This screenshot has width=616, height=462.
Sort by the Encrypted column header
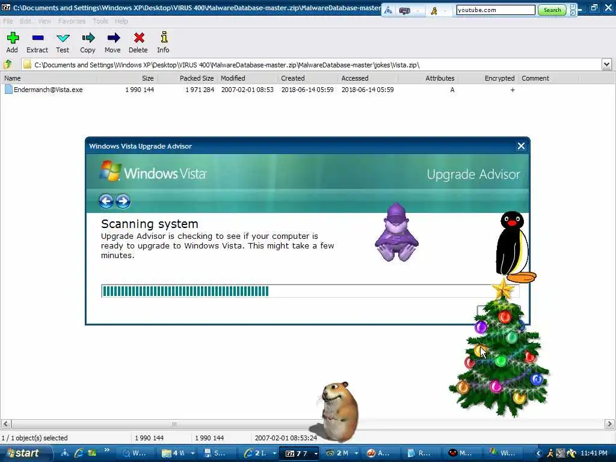(x=488, y=78)
